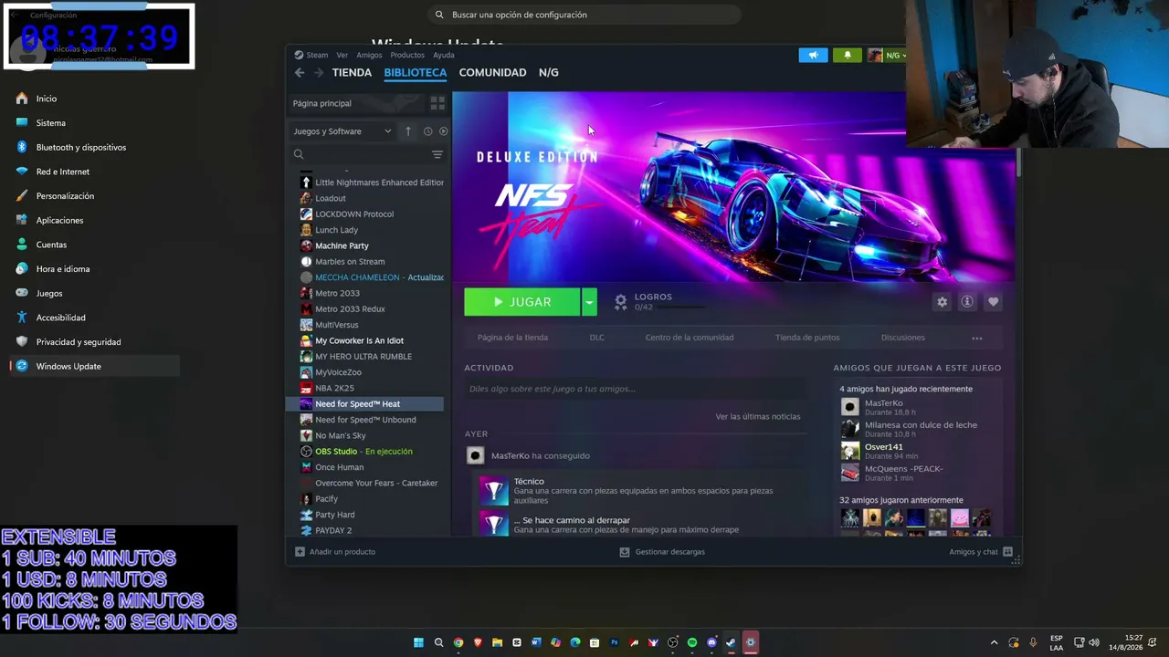Switch to the COMUNIDAD tab
The width and height of the screenshot is (1169, 657).
click(x=492, y=73)
